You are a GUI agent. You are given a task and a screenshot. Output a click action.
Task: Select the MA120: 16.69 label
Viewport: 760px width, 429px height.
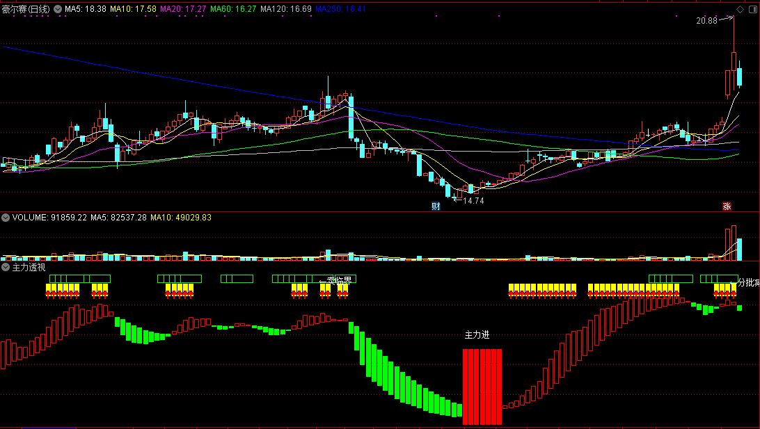pyautogui.click(x=286, y=9)
